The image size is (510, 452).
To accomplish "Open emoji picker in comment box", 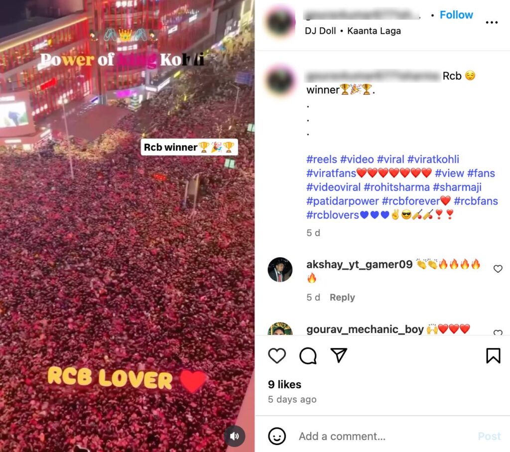I will [x=277, y=436].
